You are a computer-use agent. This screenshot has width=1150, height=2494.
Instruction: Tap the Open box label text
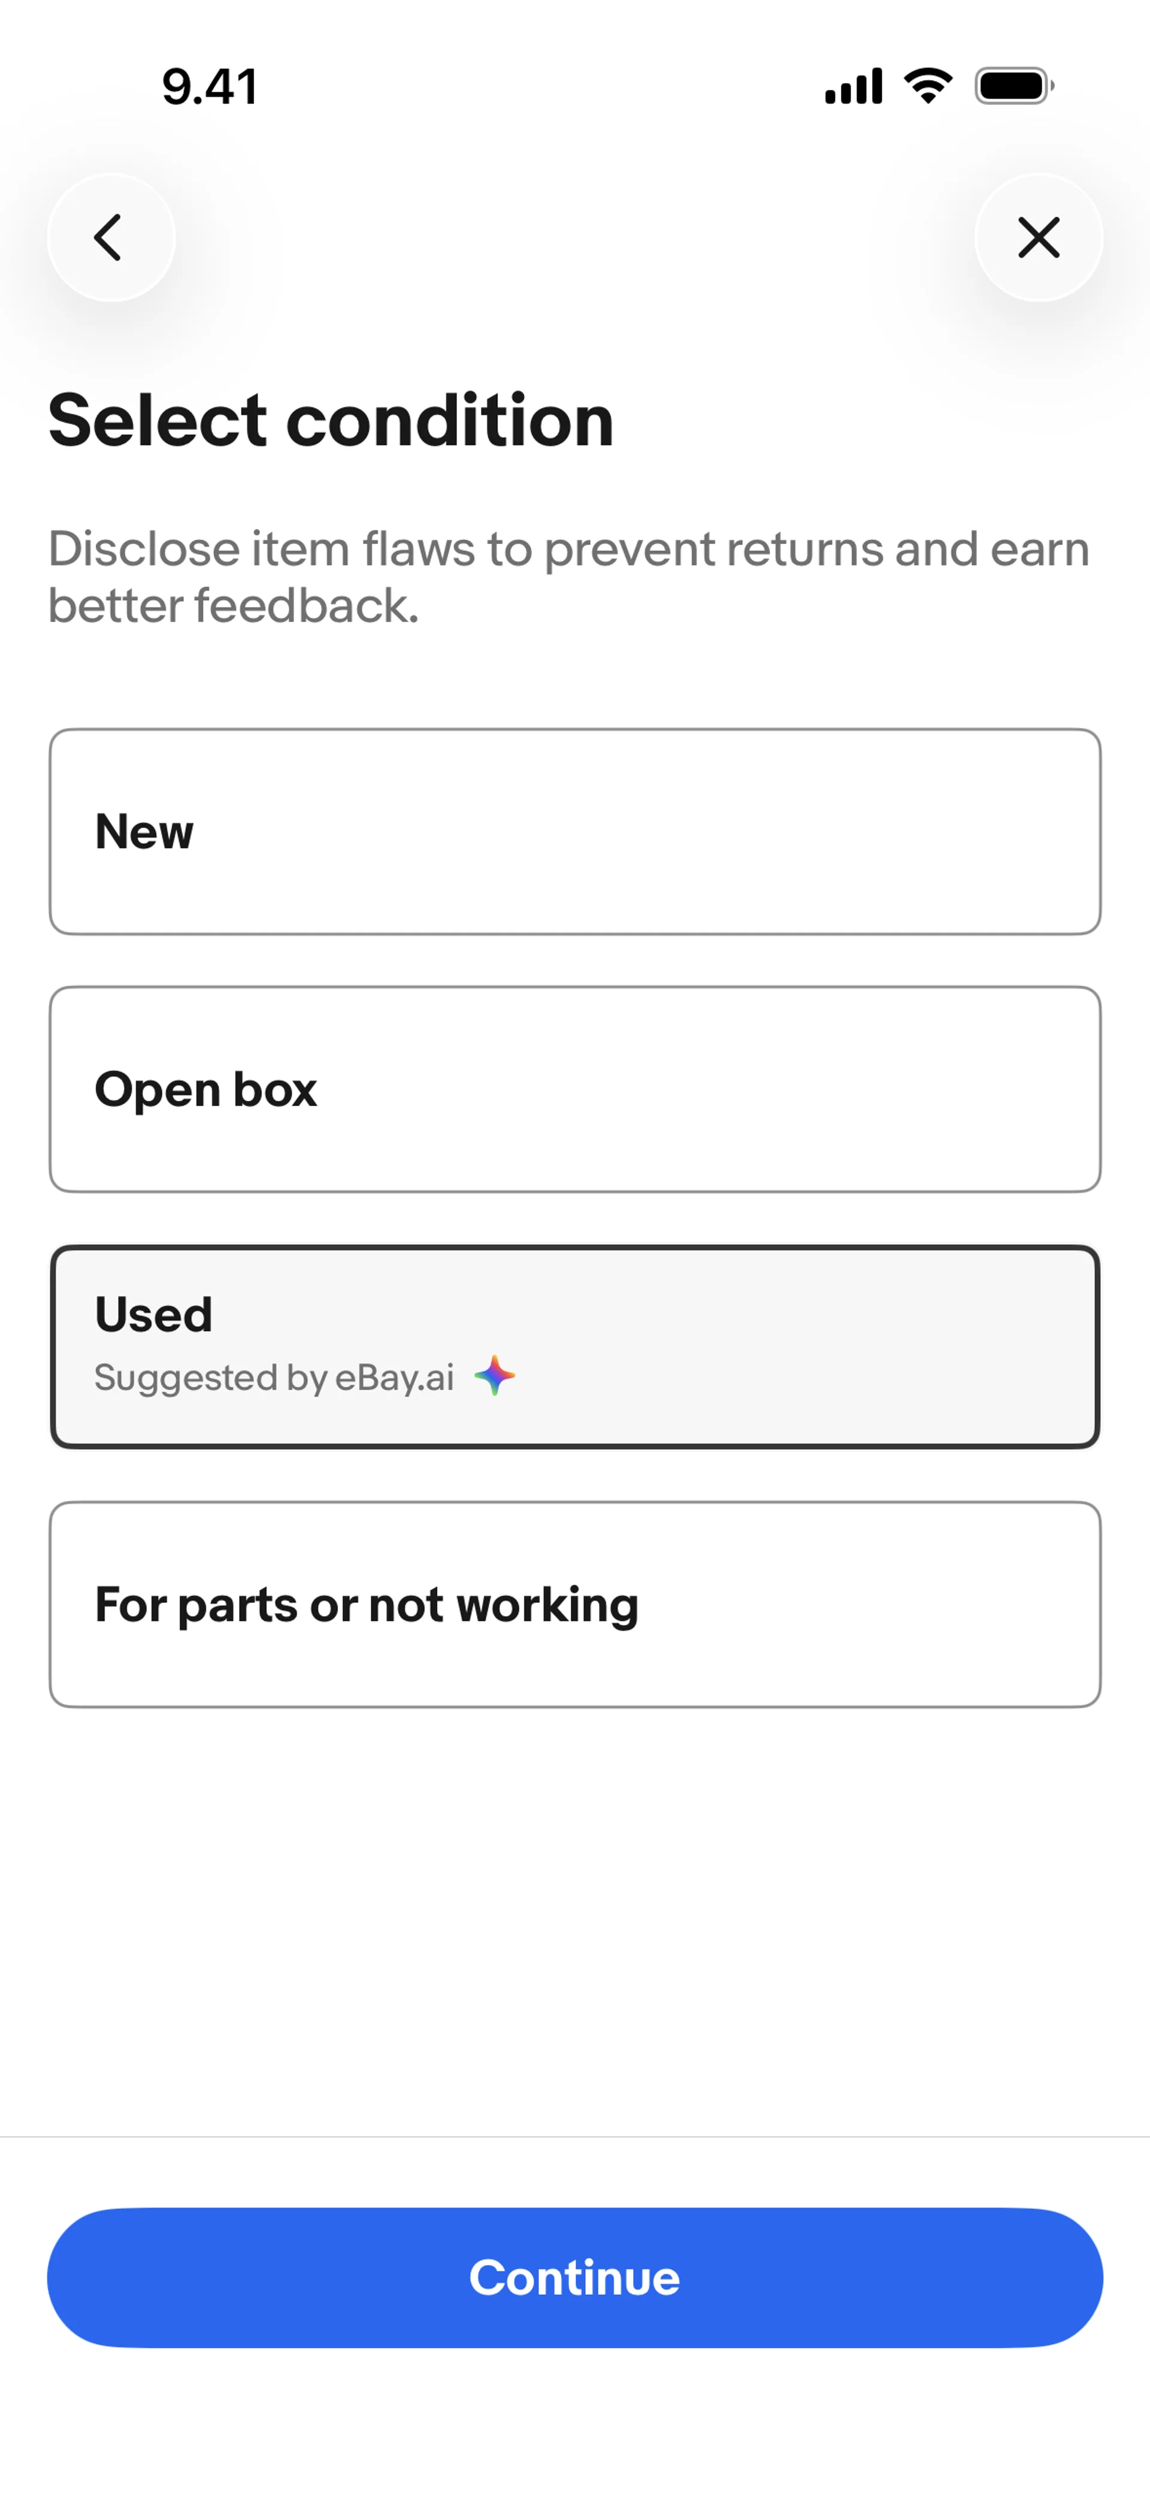pos(206,1089)
